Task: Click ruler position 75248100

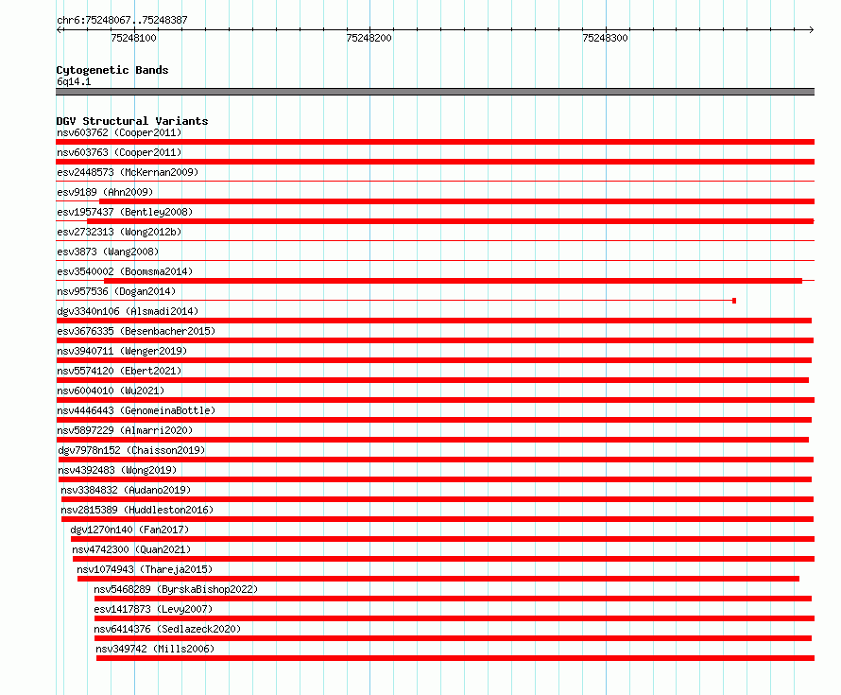Action: tap(133, 38)
